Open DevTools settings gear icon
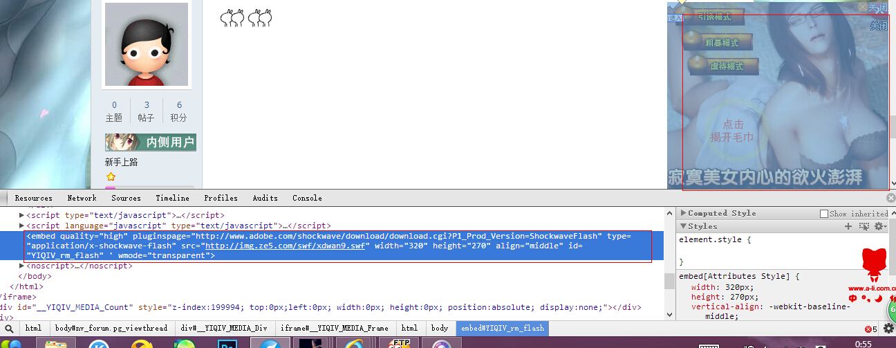Image resolution: width=896 pixels, height=348 pixels. tap(889, 329)
